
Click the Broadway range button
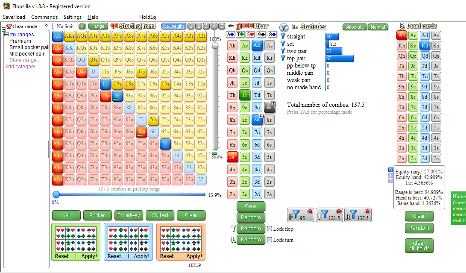pos(129,215)
